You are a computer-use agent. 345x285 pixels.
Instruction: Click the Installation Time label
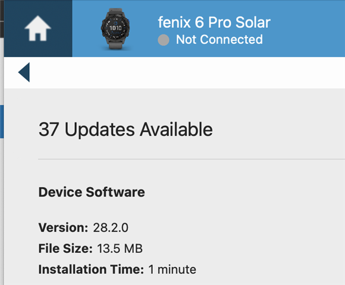[91, 270]
